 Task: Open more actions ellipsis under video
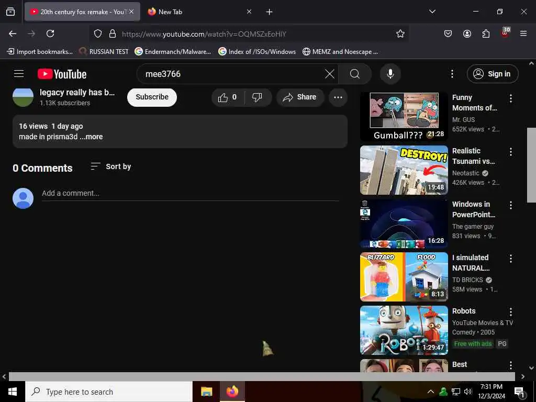(x=338, y=97)
